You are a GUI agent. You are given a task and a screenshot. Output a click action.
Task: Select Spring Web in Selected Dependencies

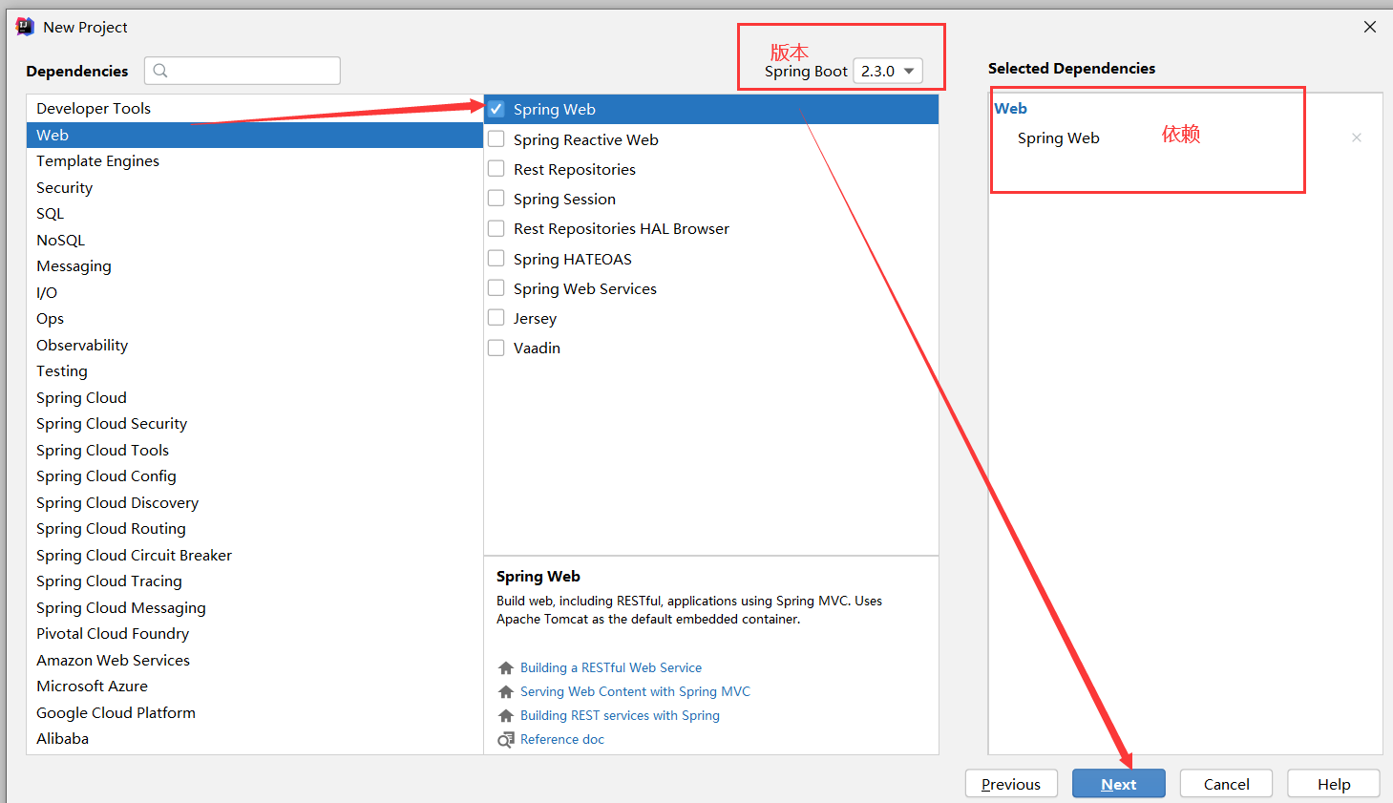coord(1058,138)
